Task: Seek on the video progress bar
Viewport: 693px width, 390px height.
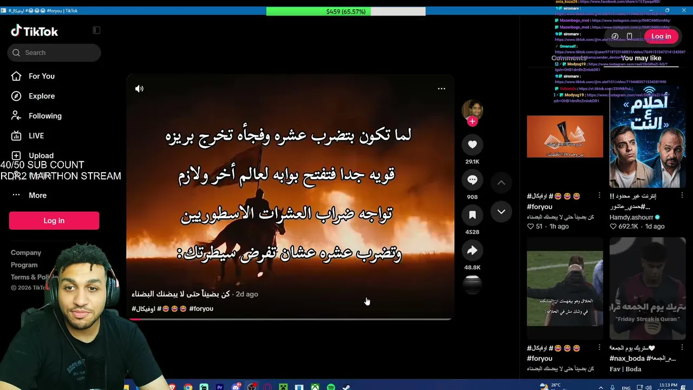Action: point(290,318)
